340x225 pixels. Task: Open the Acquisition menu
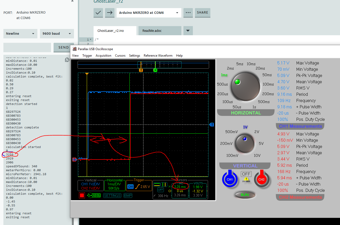[x=103, y=56]
